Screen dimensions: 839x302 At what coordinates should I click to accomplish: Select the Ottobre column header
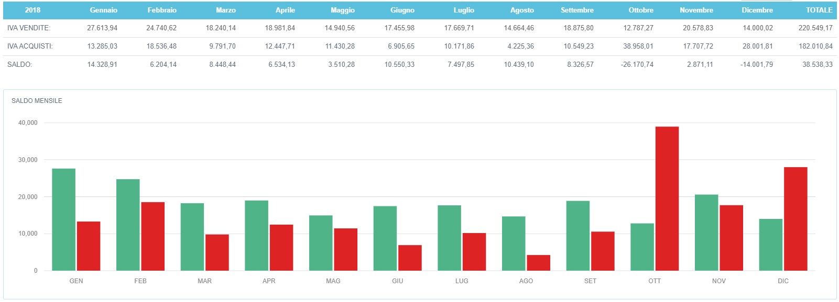tap(640, 10)
